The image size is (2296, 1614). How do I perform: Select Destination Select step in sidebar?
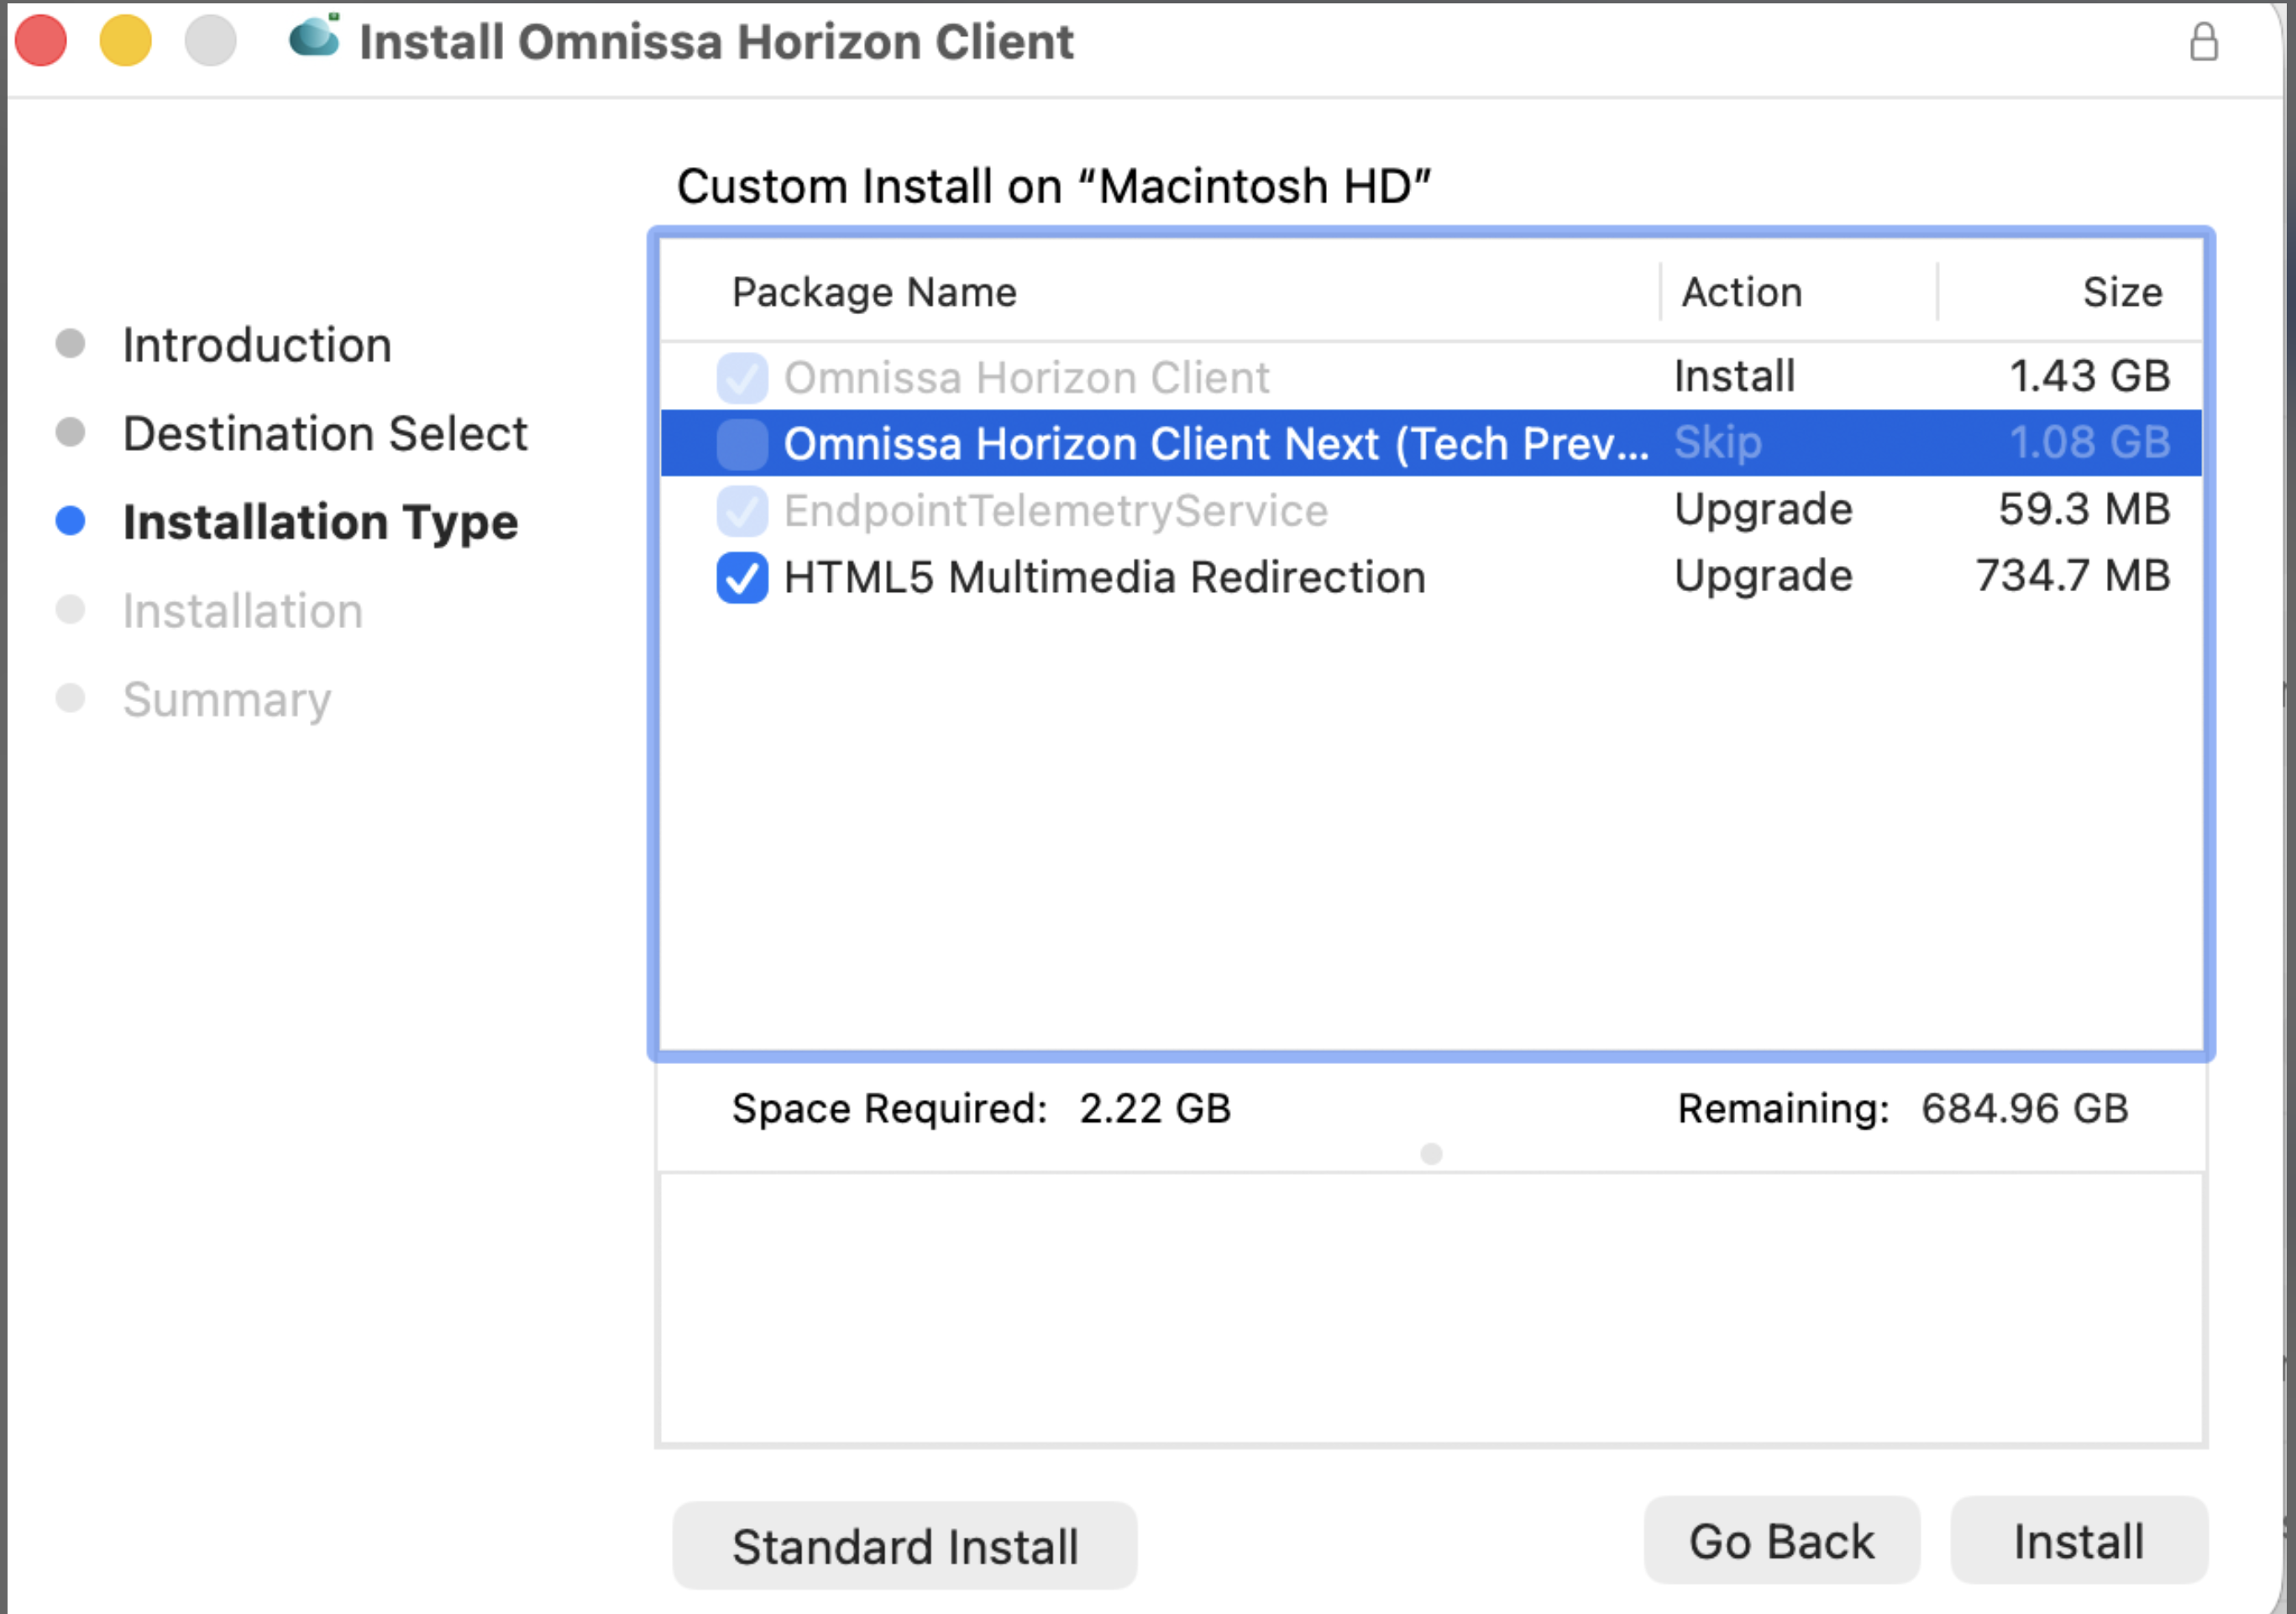[x=325, y=433]
